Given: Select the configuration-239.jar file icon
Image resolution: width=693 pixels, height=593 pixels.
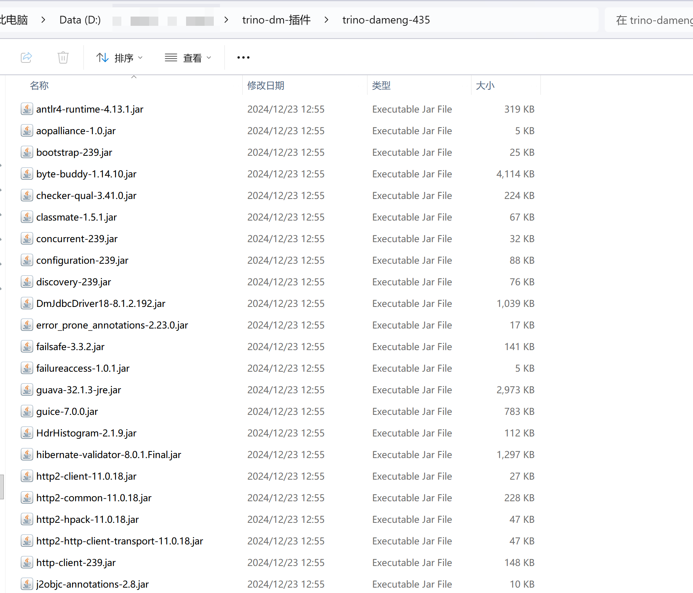Looking at the screenshot, I should [x=27, y=260].
